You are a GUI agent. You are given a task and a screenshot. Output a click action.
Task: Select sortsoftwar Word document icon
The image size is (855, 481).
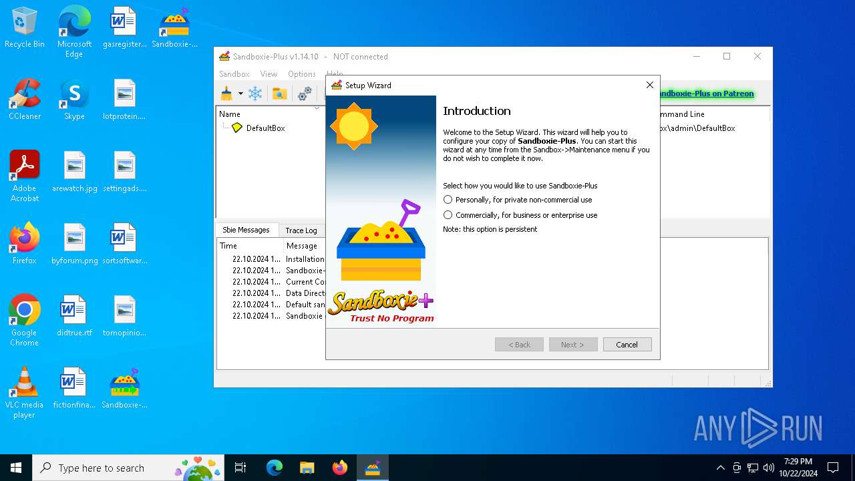124,245
